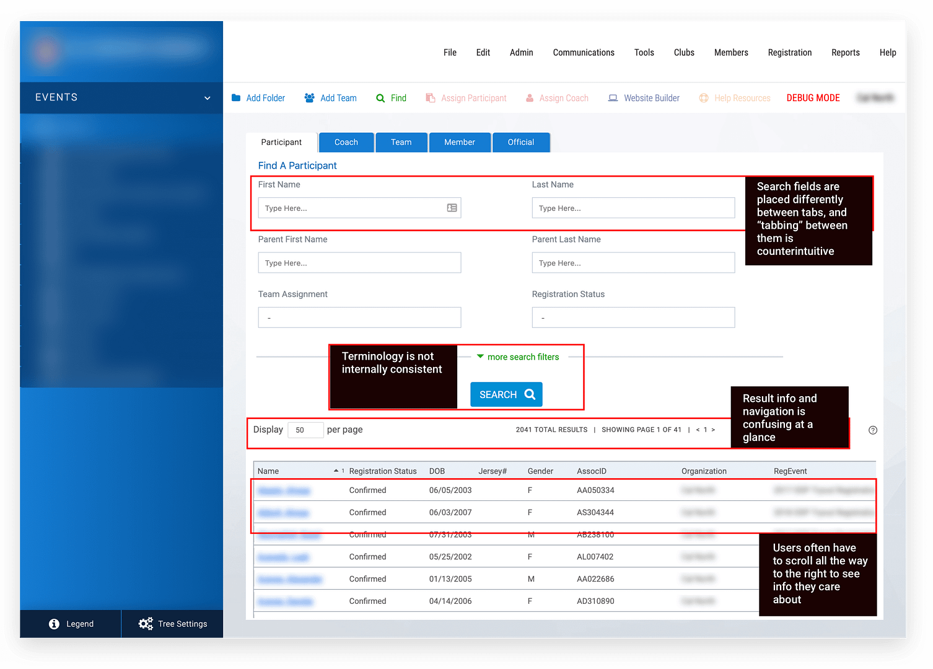This screenshot has height=669, width=933.
Task: Sort by DOB column header
Action: pos(437,471)
